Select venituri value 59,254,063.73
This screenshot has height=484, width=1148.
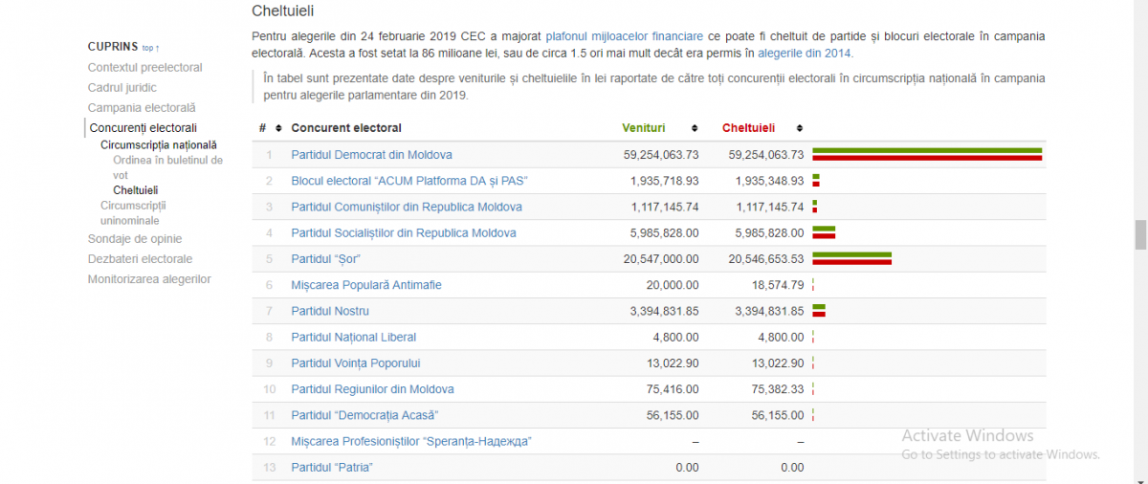(661, 155)
